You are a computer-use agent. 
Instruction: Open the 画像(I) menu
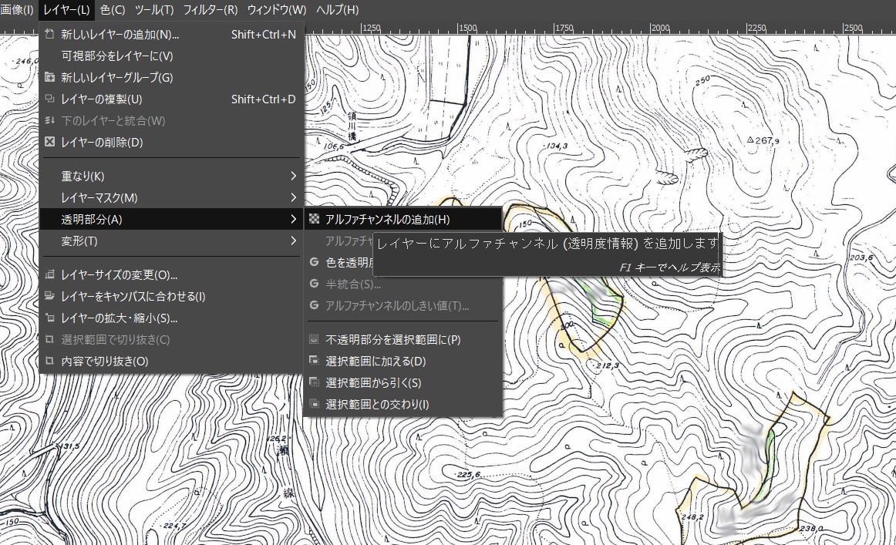[17, 10]
